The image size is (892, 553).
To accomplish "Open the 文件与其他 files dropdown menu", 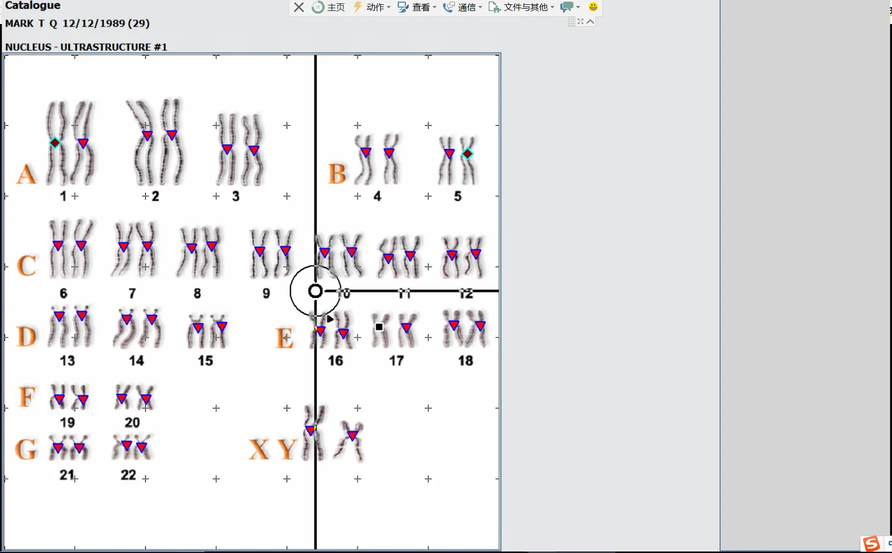I will [522, 7].
